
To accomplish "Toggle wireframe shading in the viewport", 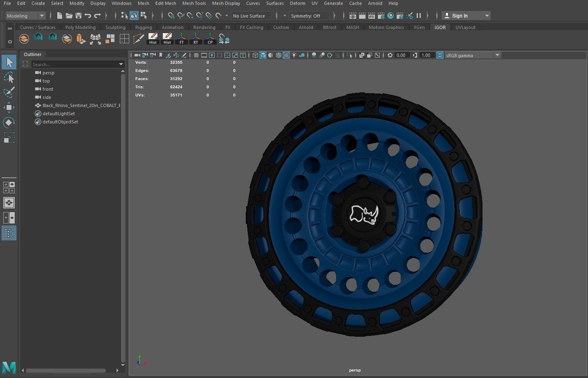I will pos(255,55).
